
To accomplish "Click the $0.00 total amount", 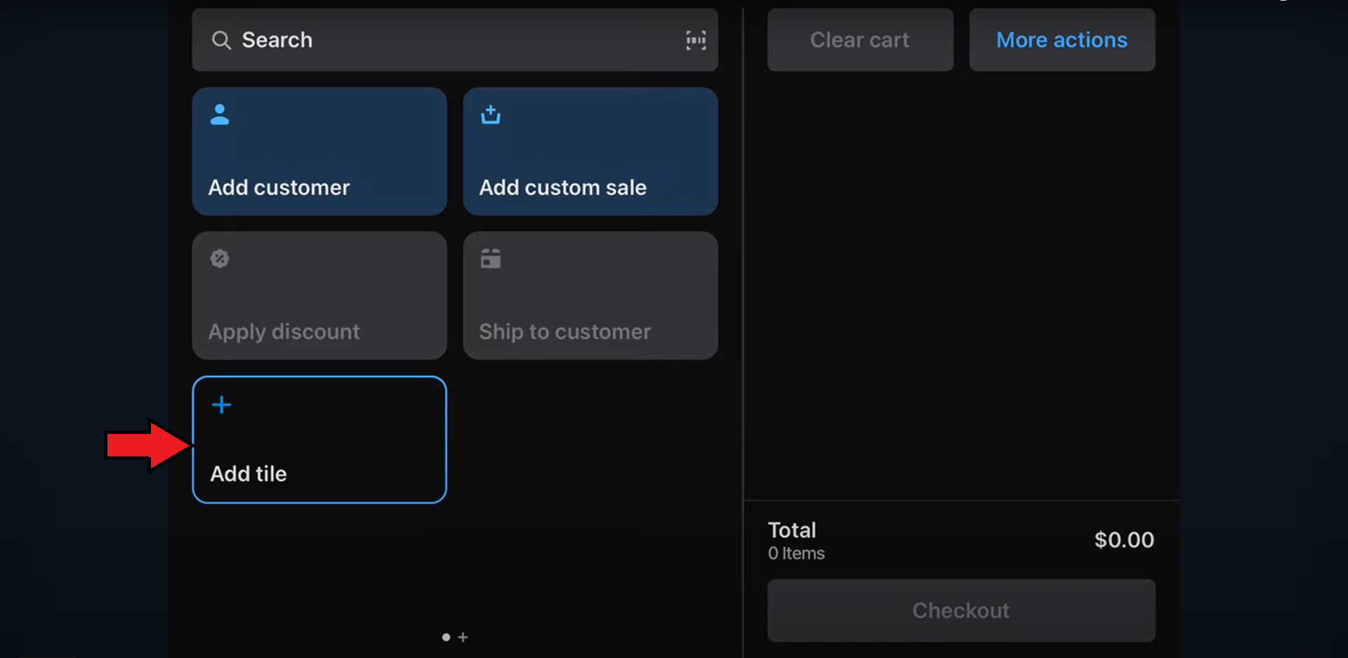I will (x=1124, y=539).
